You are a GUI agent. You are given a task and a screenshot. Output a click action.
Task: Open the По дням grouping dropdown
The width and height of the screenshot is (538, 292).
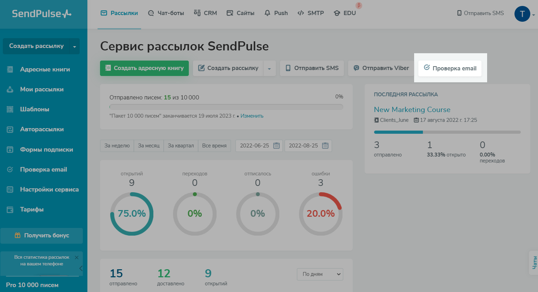(320, 274)
